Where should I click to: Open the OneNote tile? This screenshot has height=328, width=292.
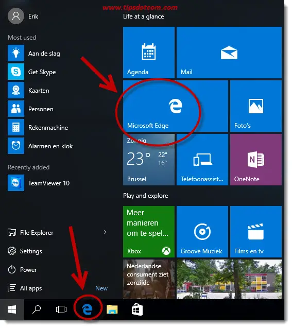point(256,160)
